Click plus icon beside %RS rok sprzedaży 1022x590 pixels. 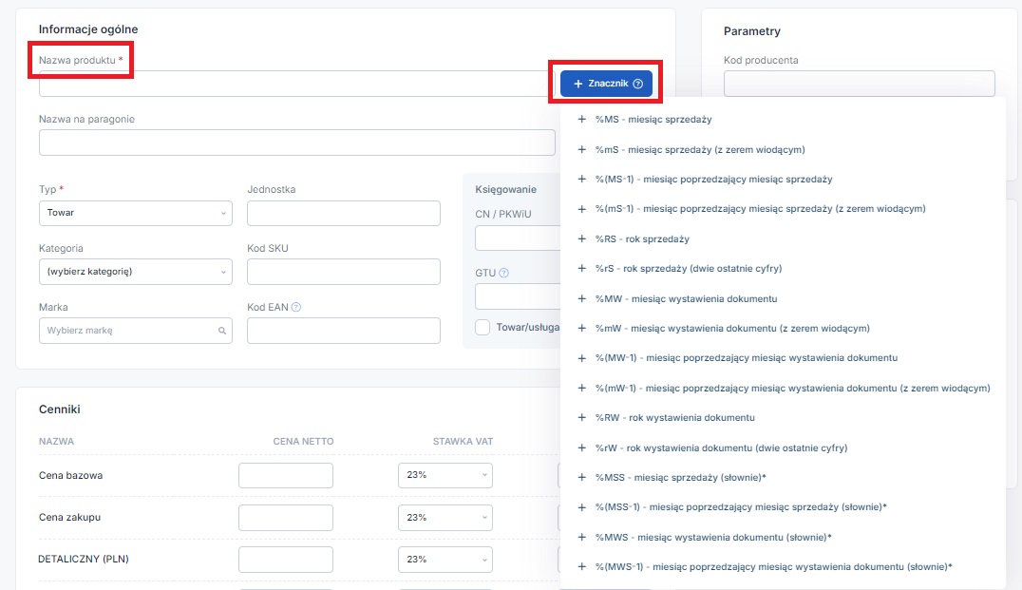point(581,238)
